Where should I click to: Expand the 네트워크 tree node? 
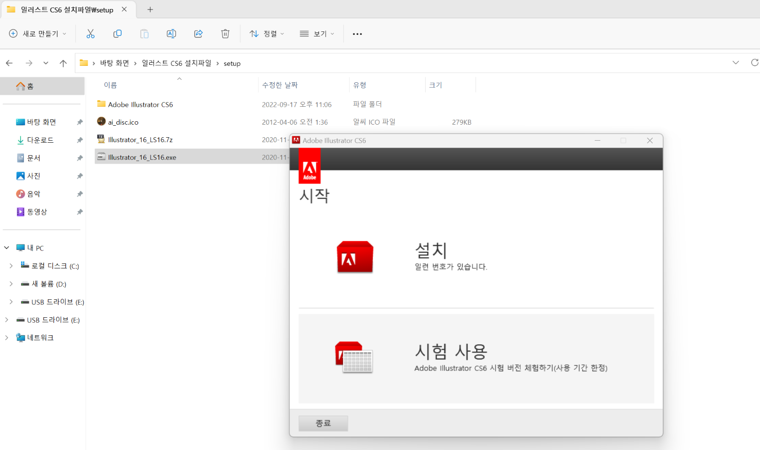click(x=6, y=338)
